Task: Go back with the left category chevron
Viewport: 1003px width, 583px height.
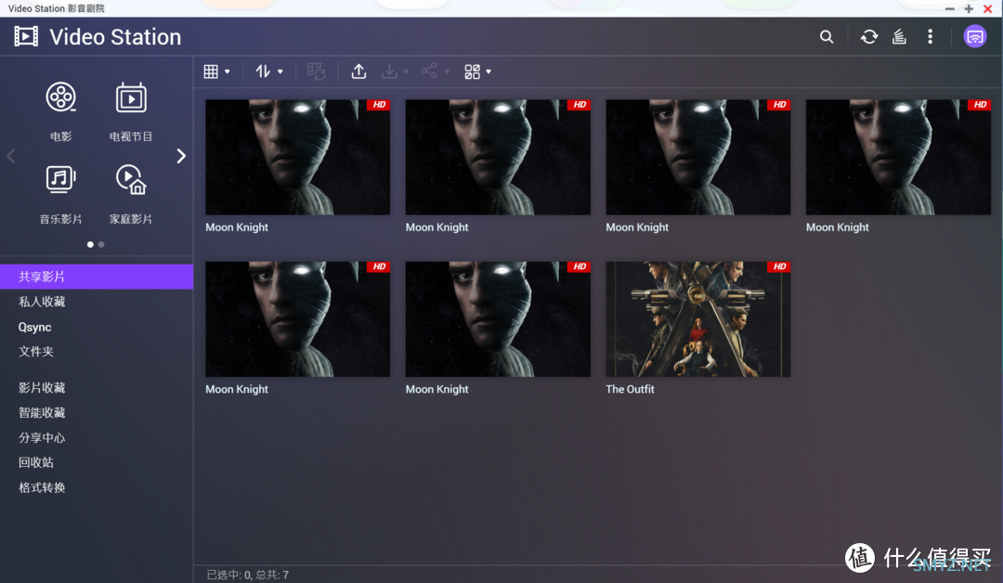Action: click(x=11, y=156)
